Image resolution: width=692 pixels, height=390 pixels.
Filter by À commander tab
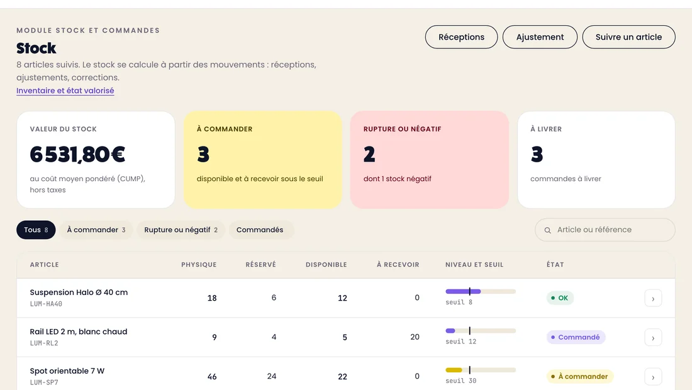click(x=96, y=230)
